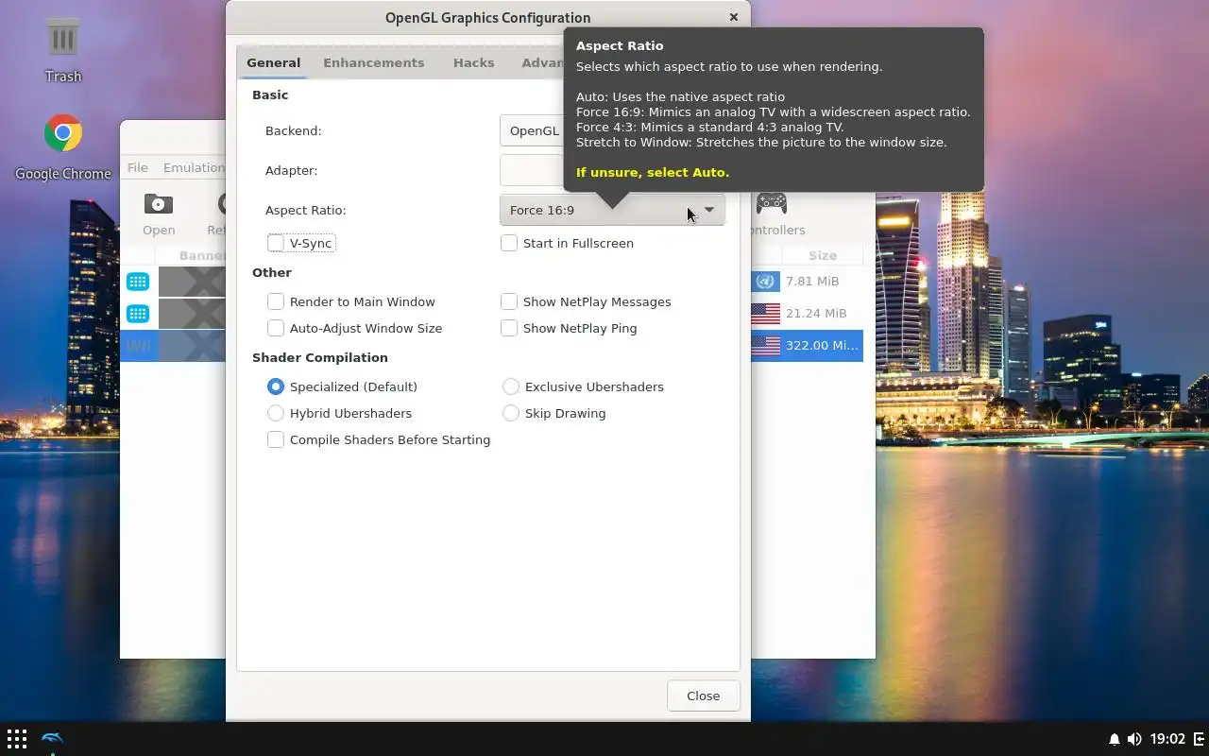The image size is (1209, 756).
Task: Open the applications grid in the taskbar
Action: (x=17, y=738)
